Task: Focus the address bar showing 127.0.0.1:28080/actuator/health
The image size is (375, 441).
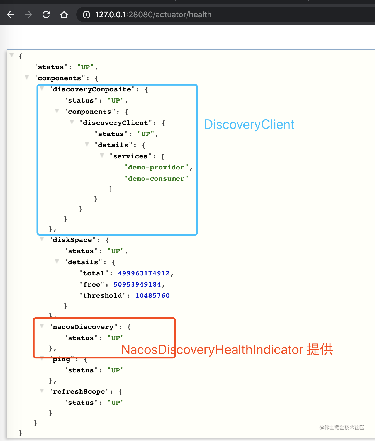Action: pyautogui.click(x=226, y=14)
